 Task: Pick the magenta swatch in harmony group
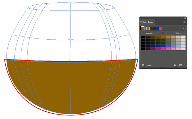pos(160,28)
